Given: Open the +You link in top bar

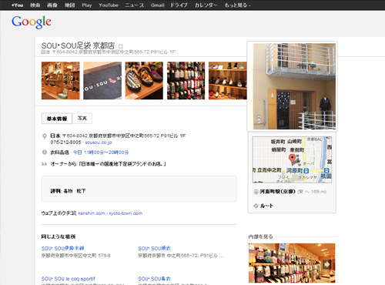Looking at the screenshot, I should pyautogui.click(x=17, y=5).
